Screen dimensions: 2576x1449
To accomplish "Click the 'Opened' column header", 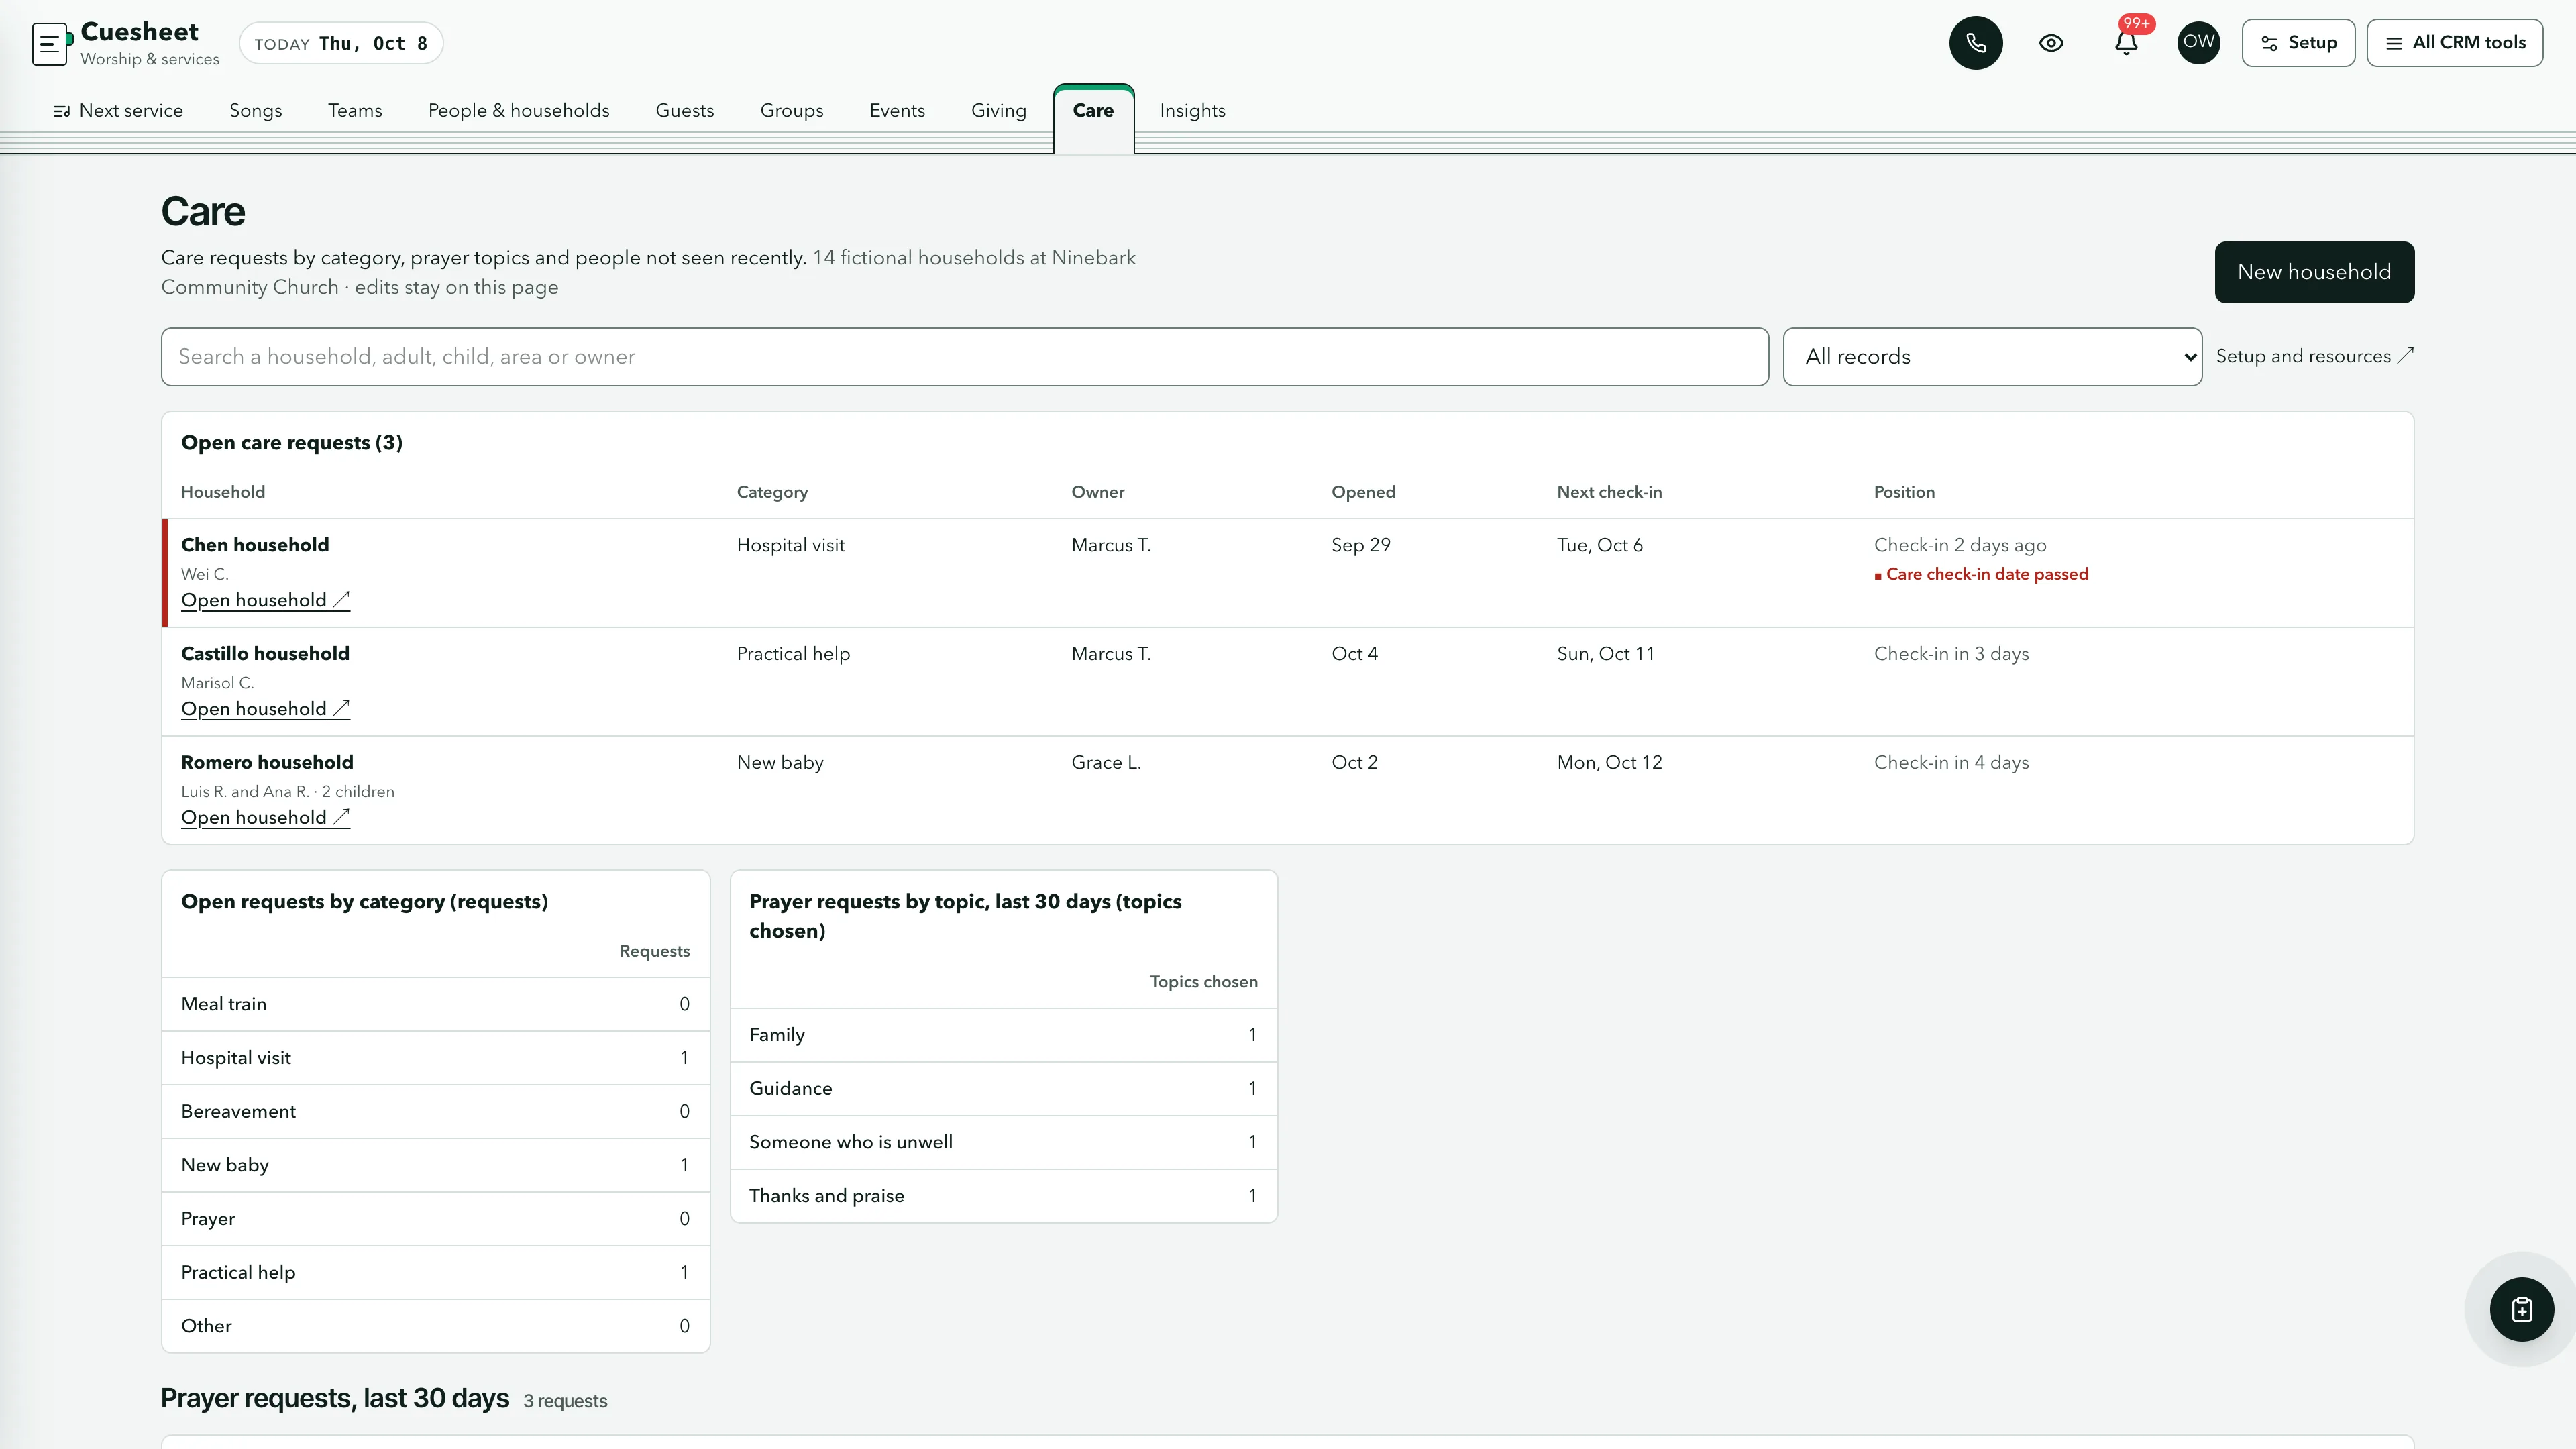I will [1363, 492].
